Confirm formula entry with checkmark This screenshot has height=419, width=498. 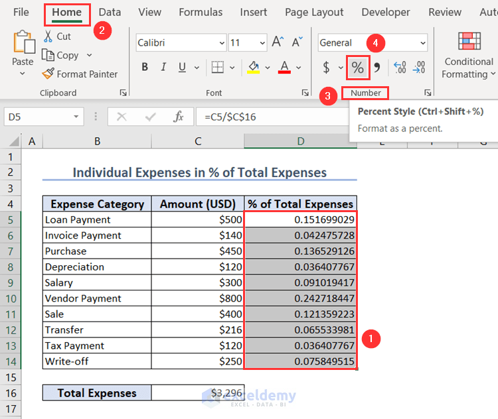[150, 117]
